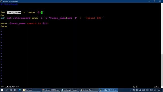Click $id variable in echo line
The height and width of the screenshot is (92, 163).
(x=45, y=24)
